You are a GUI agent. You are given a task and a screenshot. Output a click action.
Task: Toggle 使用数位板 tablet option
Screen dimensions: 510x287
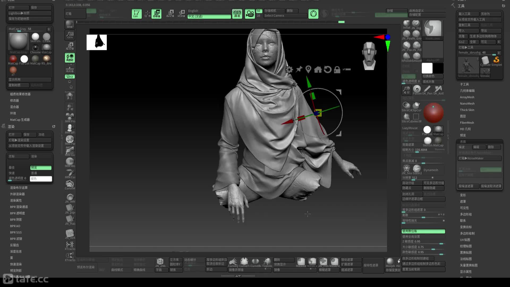[x=423, y=231]
